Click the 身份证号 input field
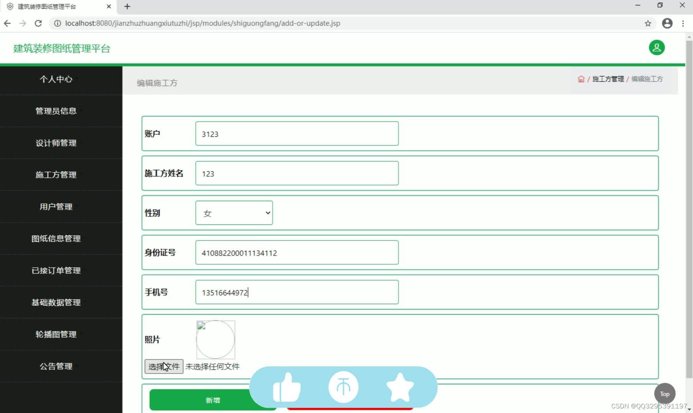This screenshot has height=413, width=693. [297, 252]
